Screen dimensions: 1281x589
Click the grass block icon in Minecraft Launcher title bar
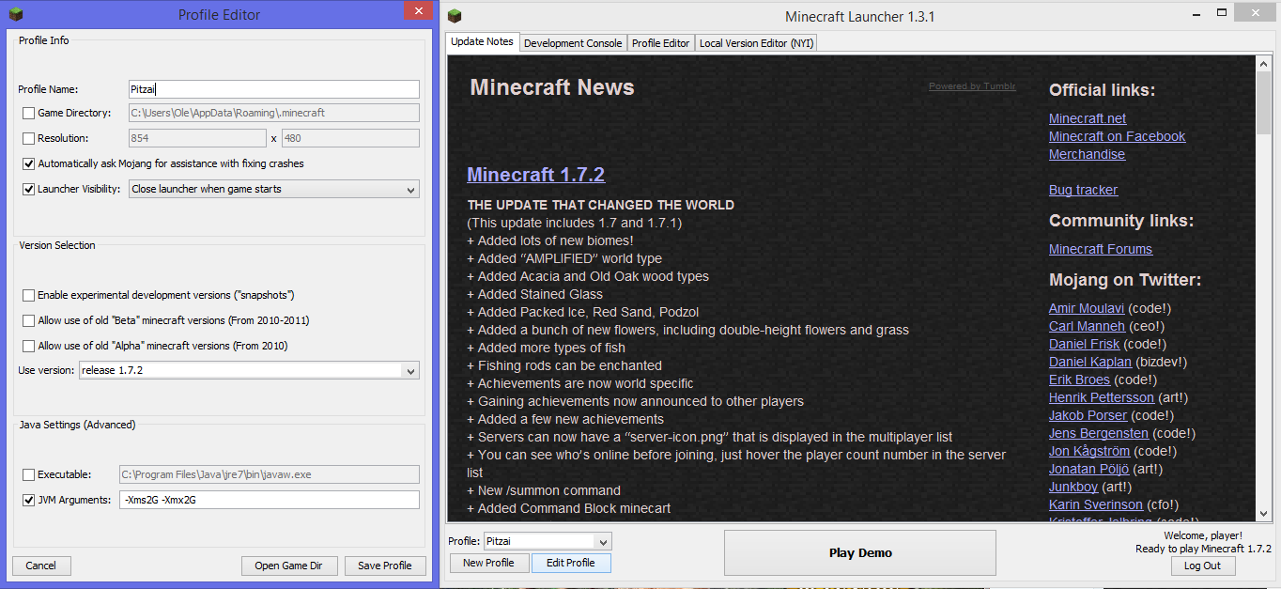point(455,16)
